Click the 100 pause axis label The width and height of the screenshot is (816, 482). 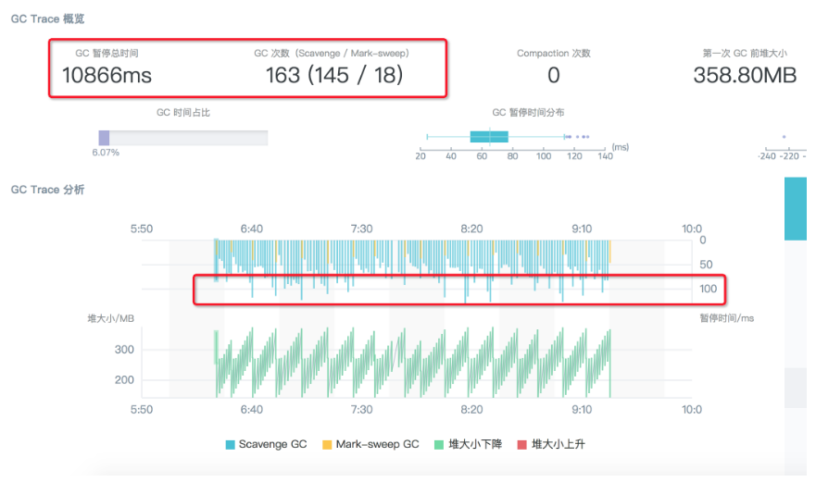click(708, 289)
